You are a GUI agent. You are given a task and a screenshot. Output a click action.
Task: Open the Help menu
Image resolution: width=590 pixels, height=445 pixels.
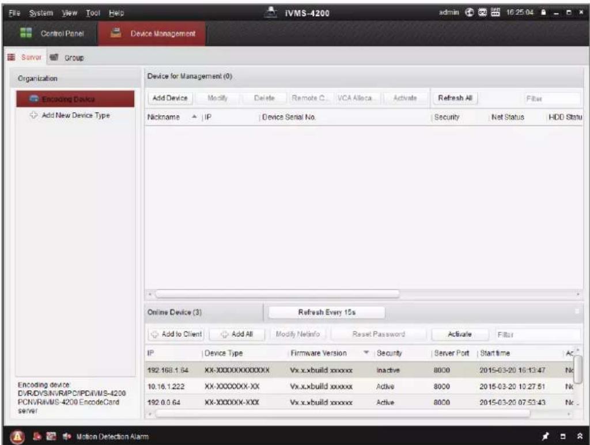[x=116, y=13]
